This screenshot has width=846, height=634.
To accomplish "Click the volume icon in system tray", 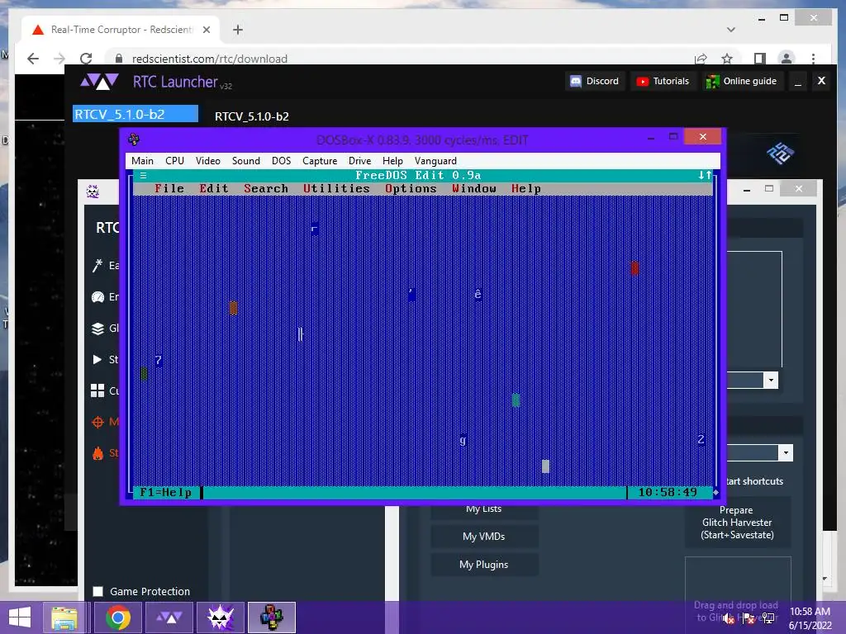I will click(x=729, y=618).
